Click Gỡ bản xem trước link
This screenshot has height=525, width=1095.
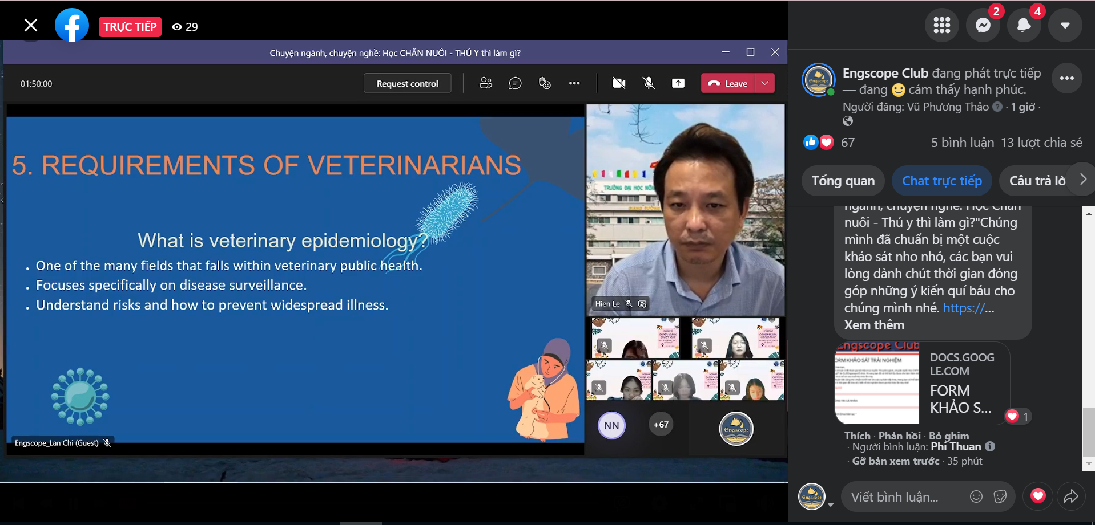pyautogui.click(x=895, y=461)
